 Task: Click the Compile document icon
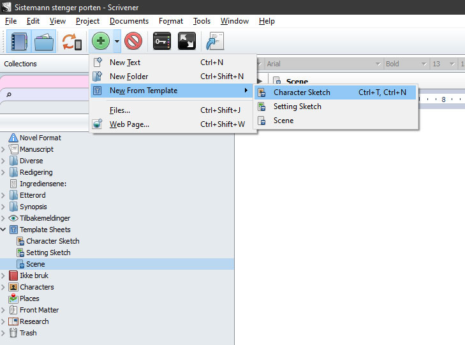tap(215, 41)
